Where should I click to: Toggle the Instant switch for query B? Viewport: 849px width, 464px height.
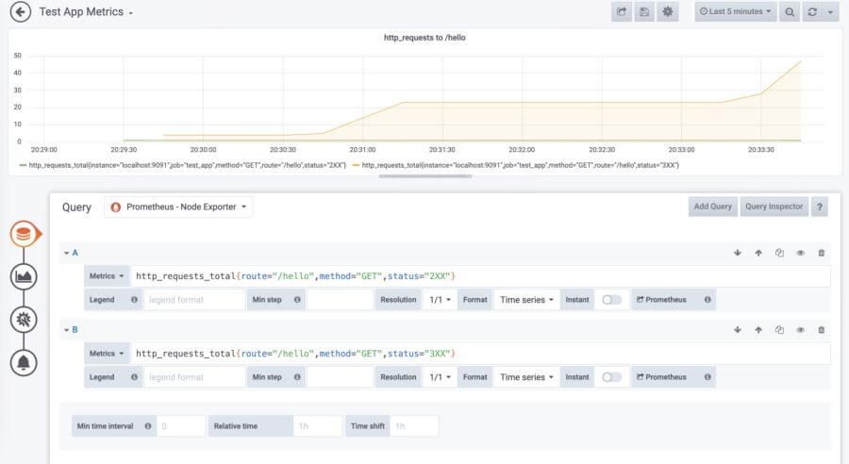point(611,377)
